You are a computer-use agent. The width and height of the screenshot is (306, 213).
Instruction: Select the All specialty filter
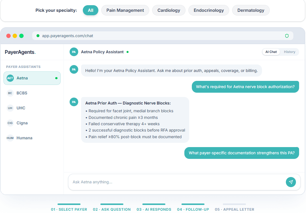(x=91, y=10)
